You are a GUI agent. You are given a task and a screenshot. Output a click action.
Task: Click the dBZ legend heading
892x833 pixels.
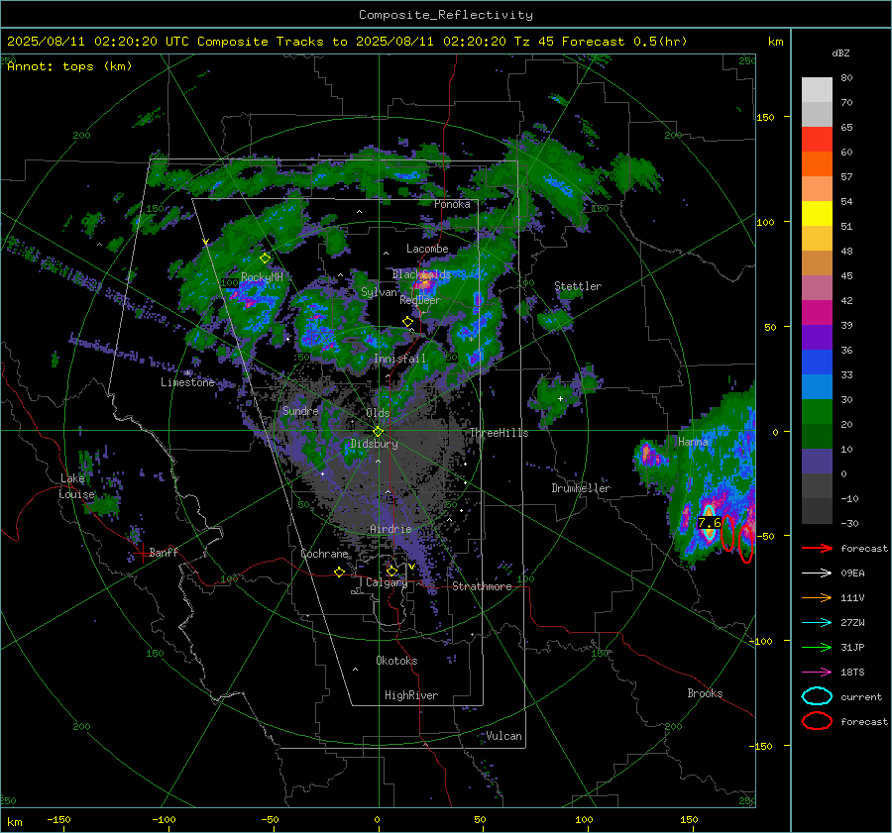click(x=840, y=52)
